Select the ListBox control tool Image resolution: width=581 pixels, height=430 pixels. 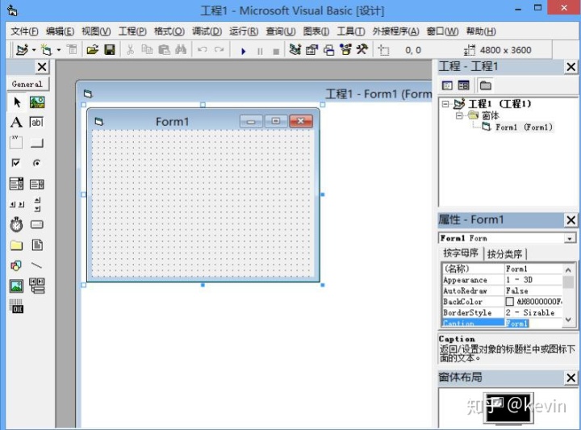pyautogui.click(x=37, y=184)
